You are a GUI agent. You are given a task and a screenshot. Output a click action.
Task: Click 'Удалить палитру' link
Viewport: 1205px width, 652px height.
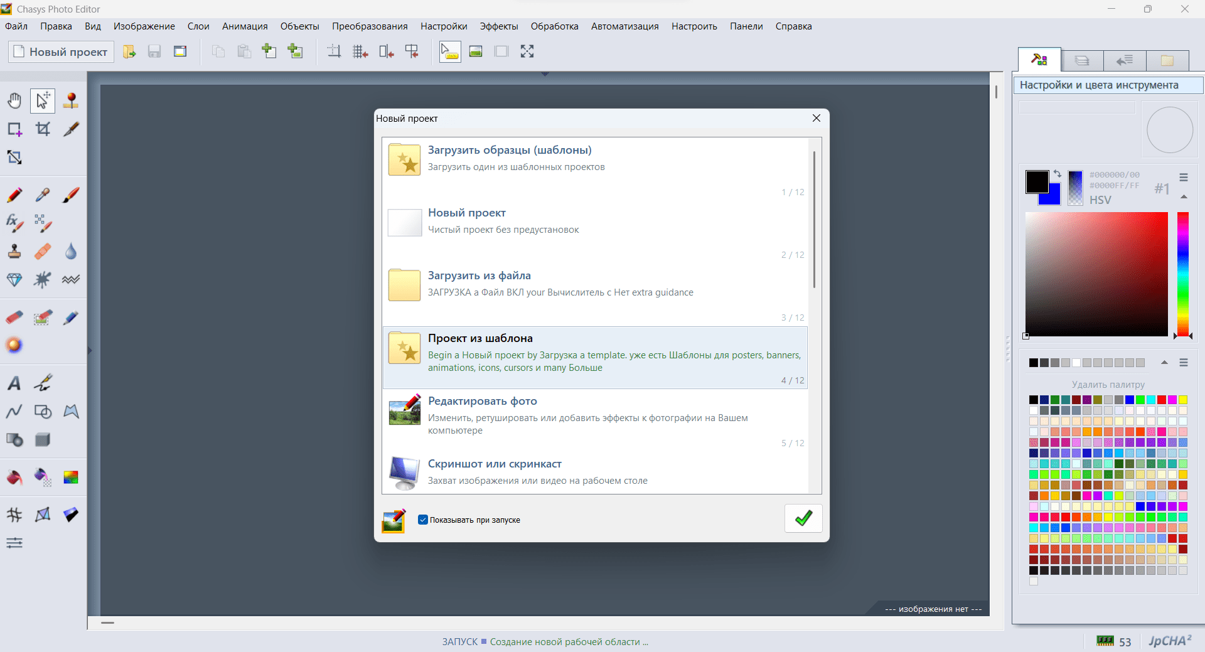(1108, 385)
